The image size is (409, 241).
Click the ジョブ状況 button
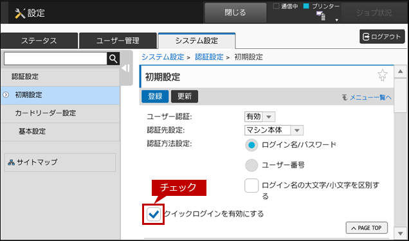[x=374, y=13]
